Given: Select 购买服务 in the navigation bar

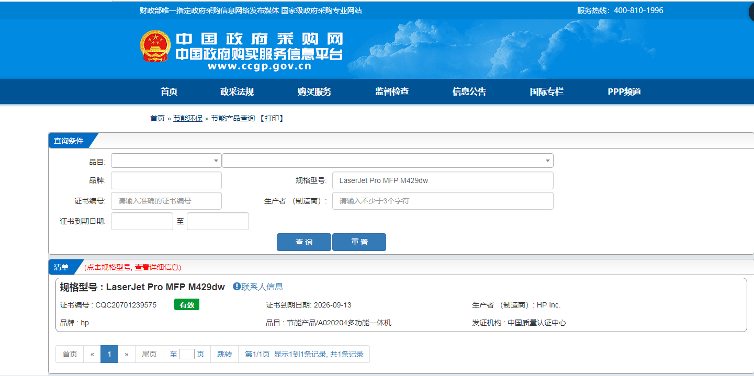Looking at the screenshot, I should [314, 92].
